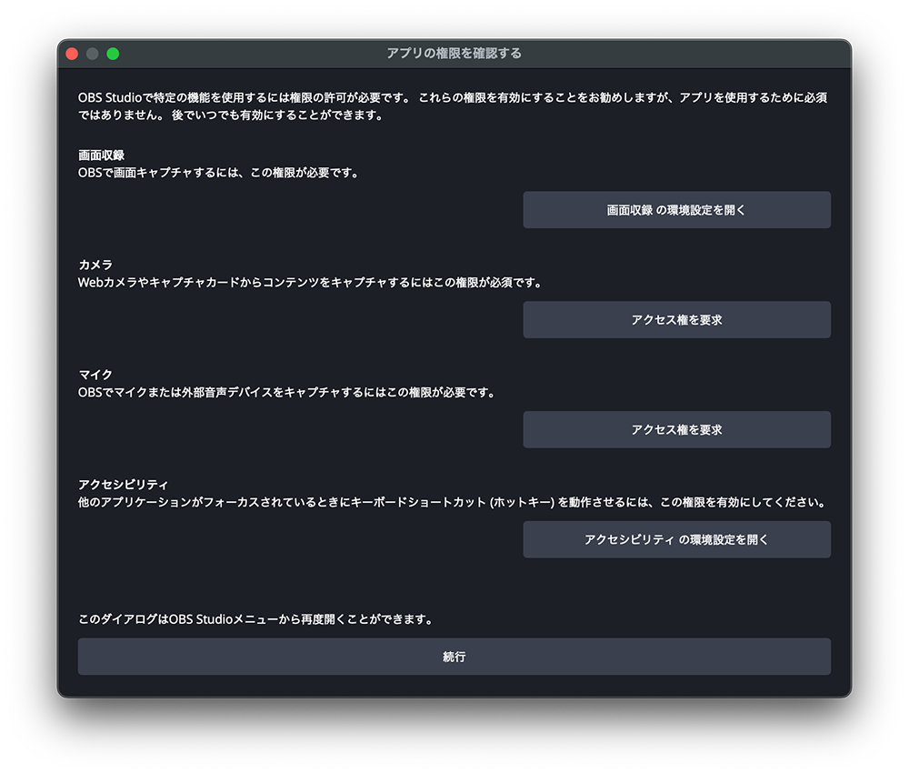Allow webcam capture by requesting access

[x=676, y=319]
